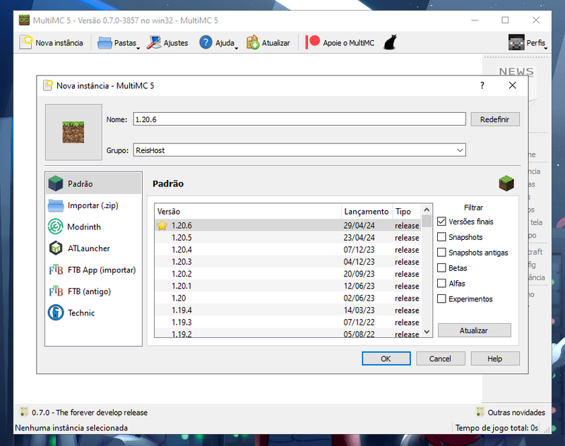Select the Technic source icon
Viewport: 565px width, 446px height.
click(x=56, y=313)
